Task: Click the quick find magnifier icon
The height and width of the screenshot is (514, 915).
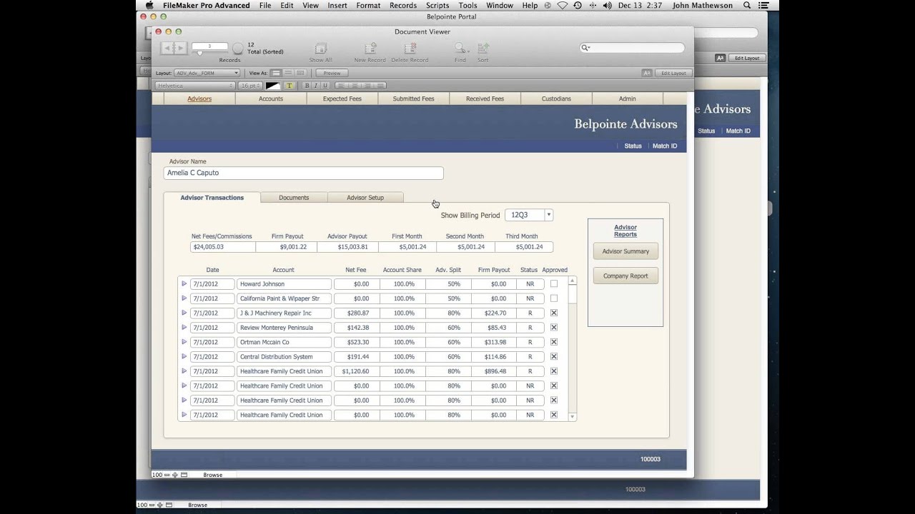Action: (585, 48)
